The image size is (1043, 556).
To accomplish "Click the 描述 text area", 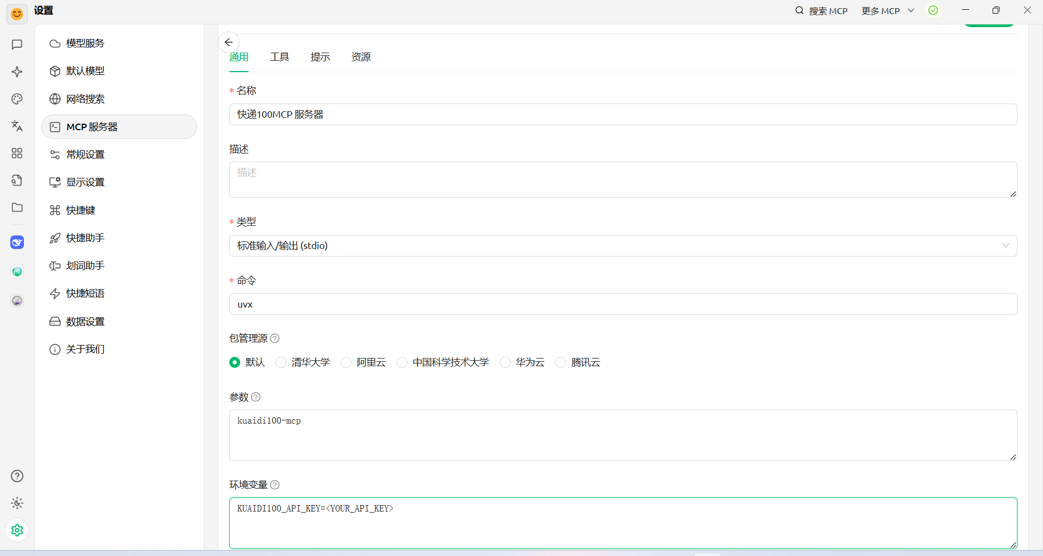I will 623,180.
